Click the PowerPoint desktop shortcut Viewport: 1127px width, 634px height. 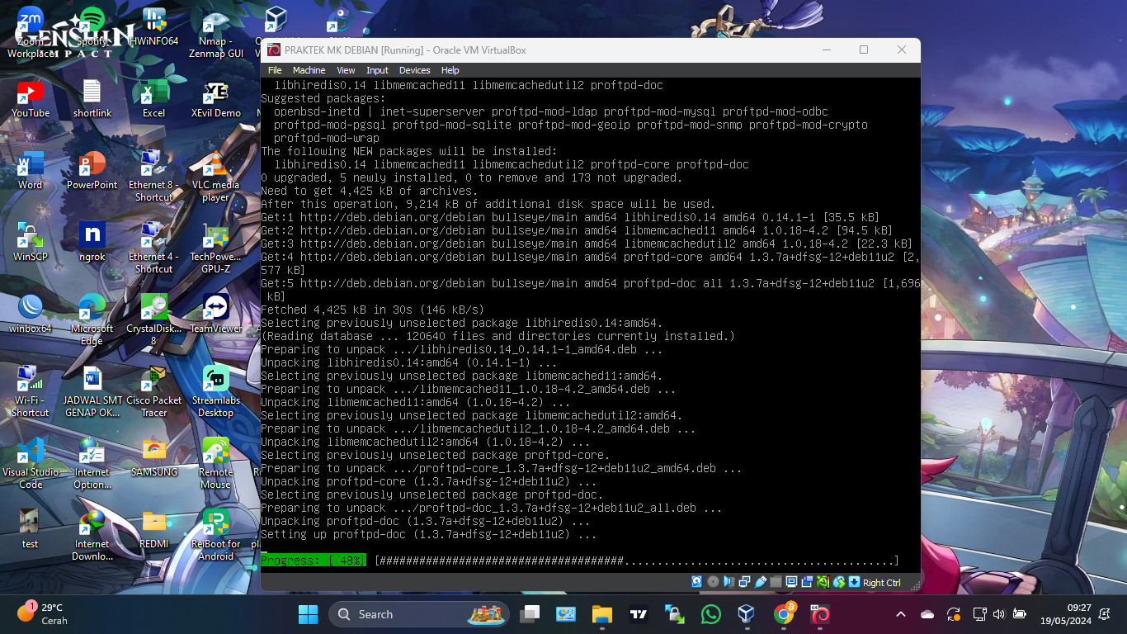92,171
